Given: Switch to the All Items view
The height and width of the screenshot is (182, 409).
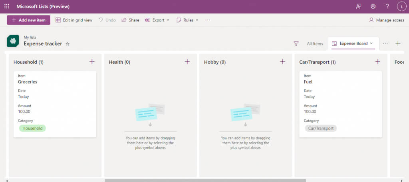Looking at the screenshot, I should point(315,44).
